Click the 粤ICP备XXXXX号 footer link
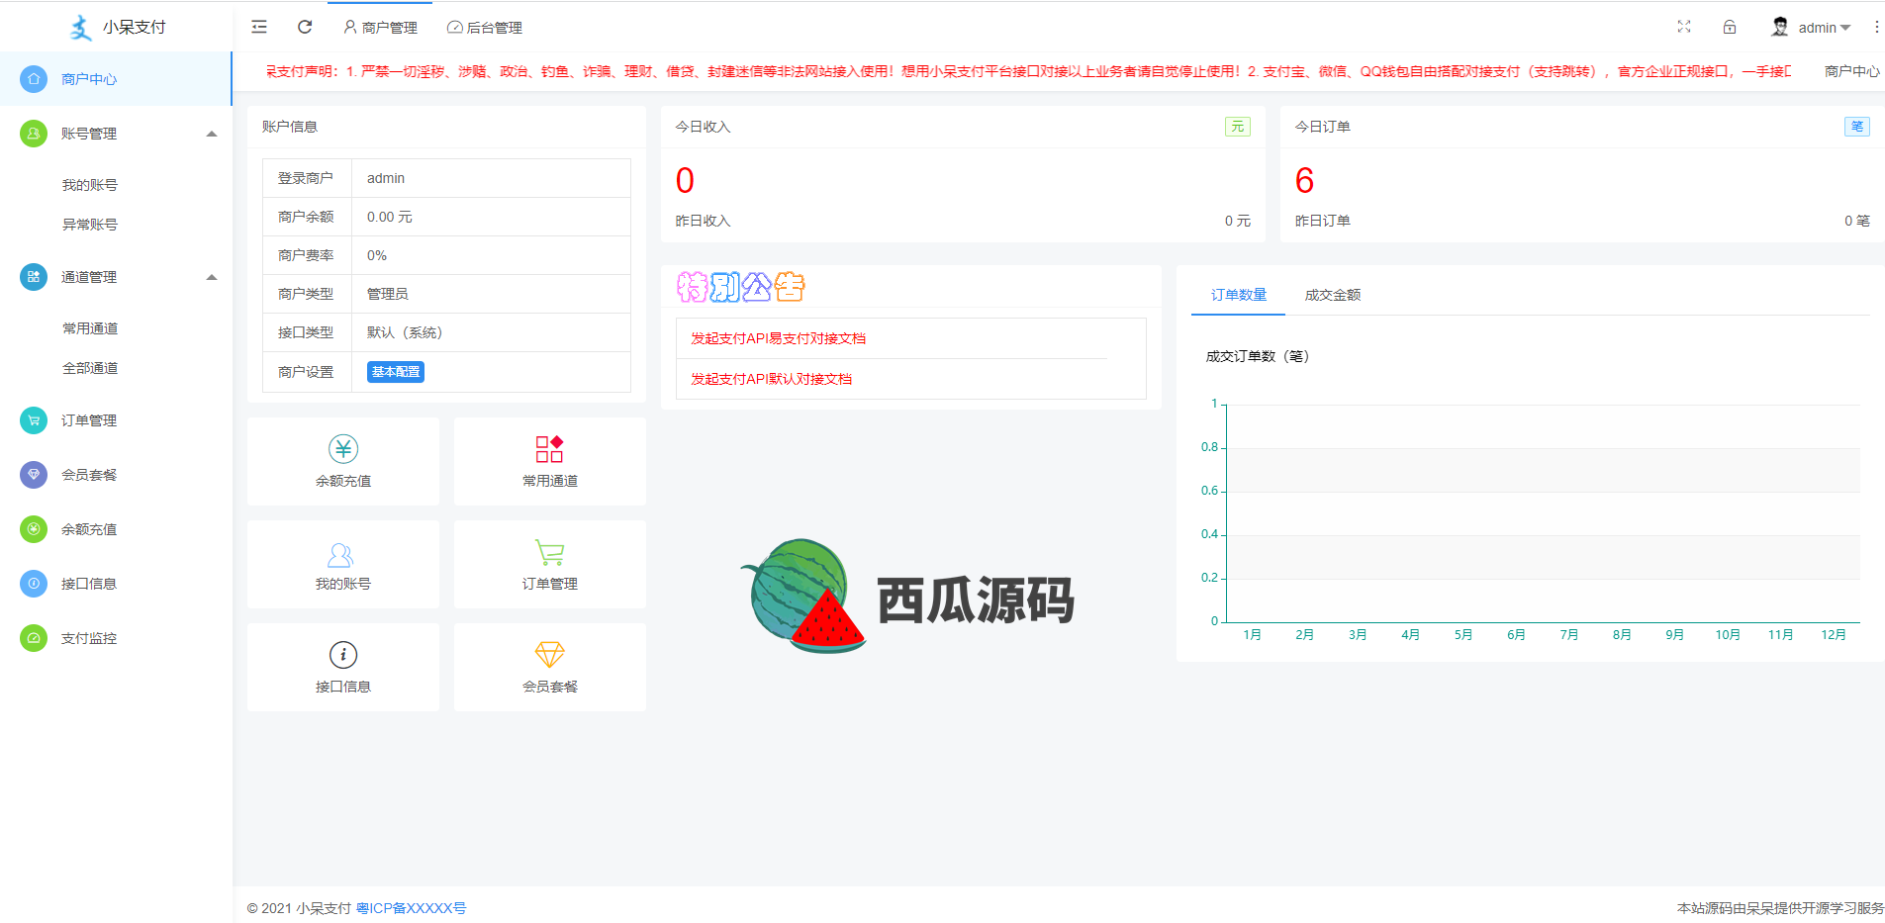 point(411,908)
